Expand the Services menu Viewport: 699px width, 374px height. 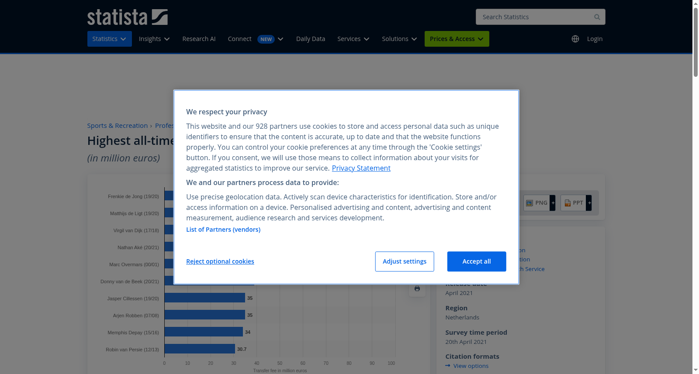(x=353, y=39)
